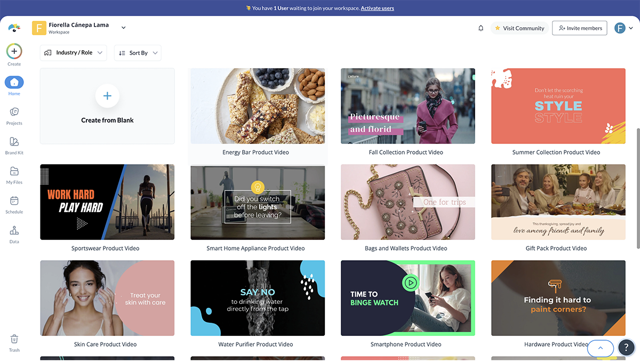Open Hardware Product Video thumbnail

pyautogui.click(x=558, y=298)
